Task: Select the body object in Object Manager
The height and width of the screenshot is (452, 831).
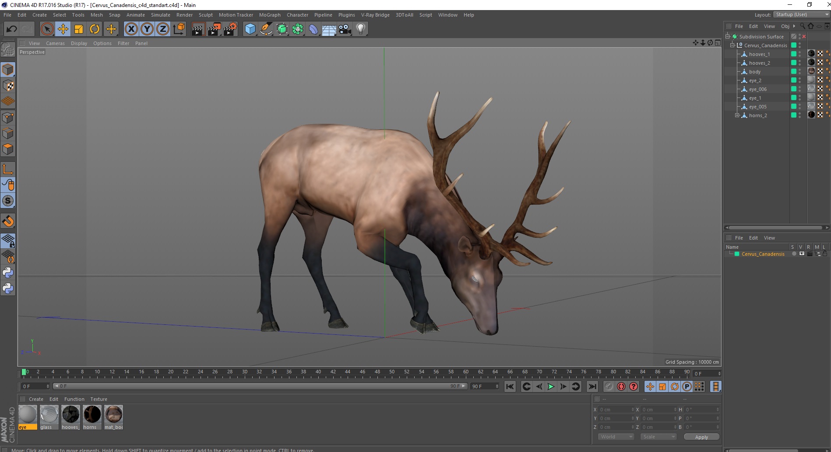Action: tap(755, 72)
